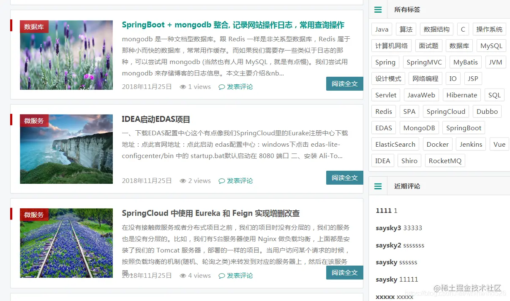Select the 面试题 tag
Viewport: 510px width, 301px height.
[x=429, y=46]
